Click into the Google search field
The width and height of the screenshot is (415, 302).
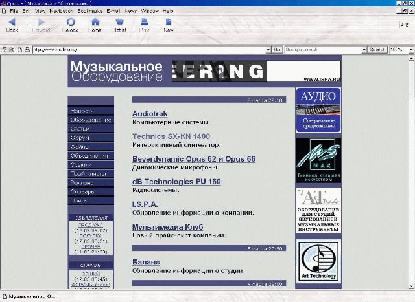tap(324, 50)
